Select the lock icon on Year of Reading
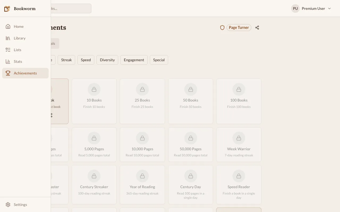Image resolution: width=340 pixels, height=212 pixels. 142,176
